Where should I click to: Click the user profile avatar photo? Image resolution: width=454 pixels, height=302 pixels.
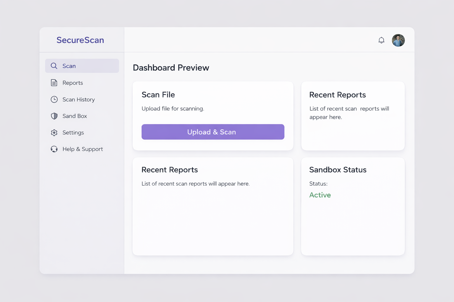pyautogui.click(x=398, y=40)
